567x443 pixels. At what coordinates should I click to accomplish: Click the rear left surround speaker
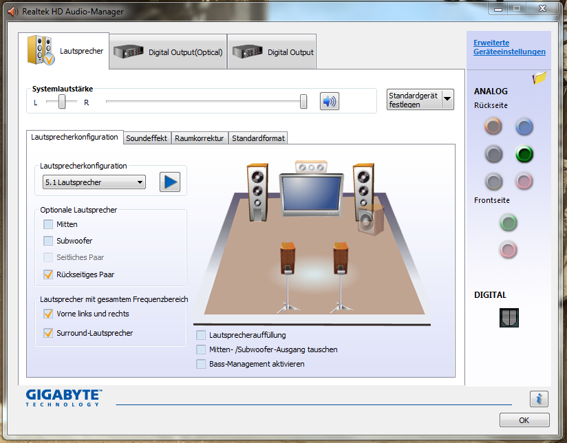288,277
